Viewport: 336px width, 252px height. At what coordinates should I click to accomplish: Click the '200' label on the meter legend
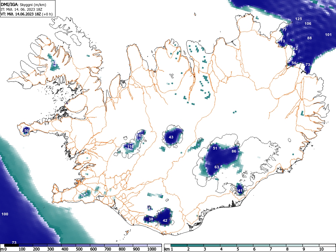[x=36, y=249]
